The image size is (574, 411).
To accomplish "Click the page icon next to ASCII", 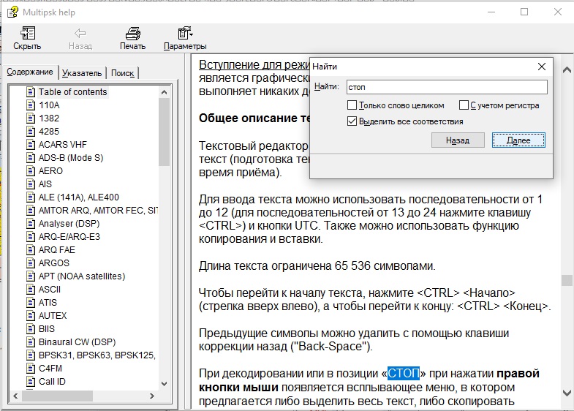I will pyautogui.click(x=31, y=290).
